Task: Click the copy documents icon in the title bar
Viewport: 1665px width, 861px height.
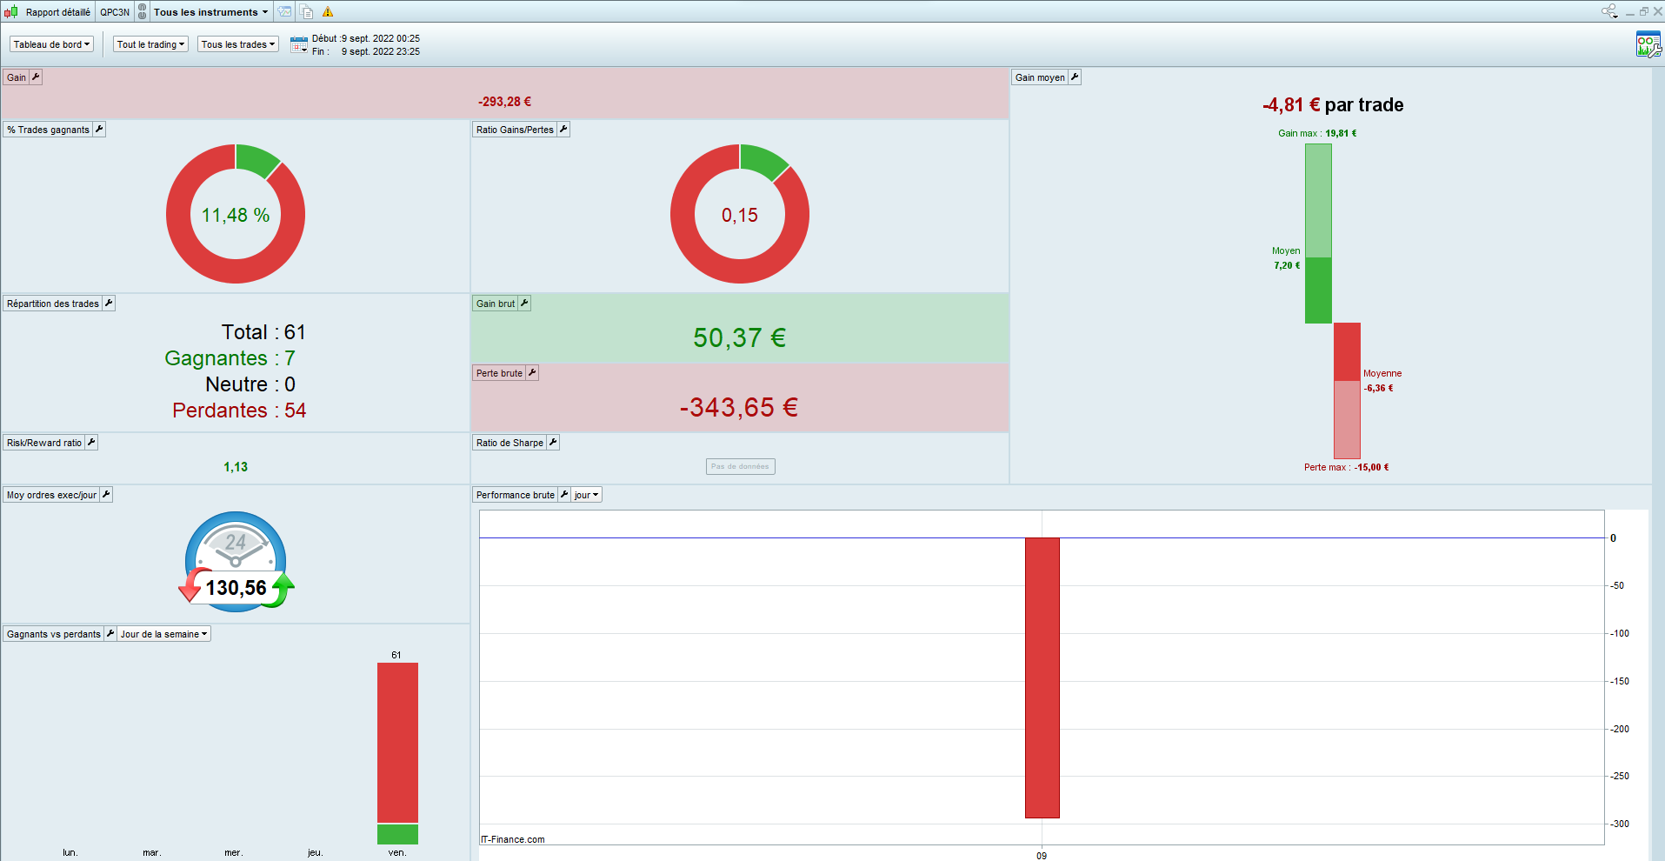Action: (307, 12)
